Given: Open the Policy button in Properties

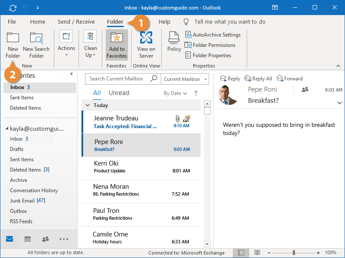Looking at the screenshot, I should click(x=174, y=42).
